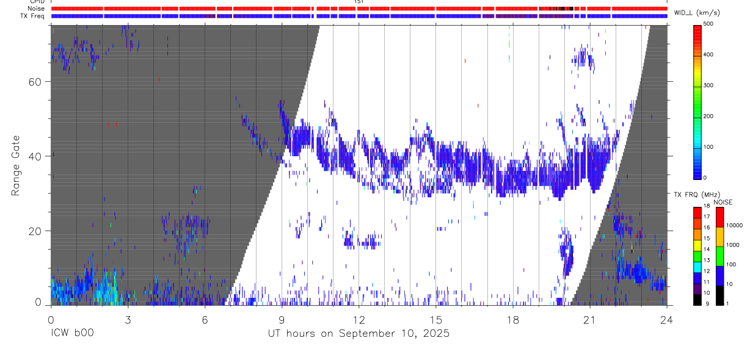Click the echo cluster near gate 66 at 21 UT
Image resolution: width=750 pixels, height=346 pixels.
[583, 57]
